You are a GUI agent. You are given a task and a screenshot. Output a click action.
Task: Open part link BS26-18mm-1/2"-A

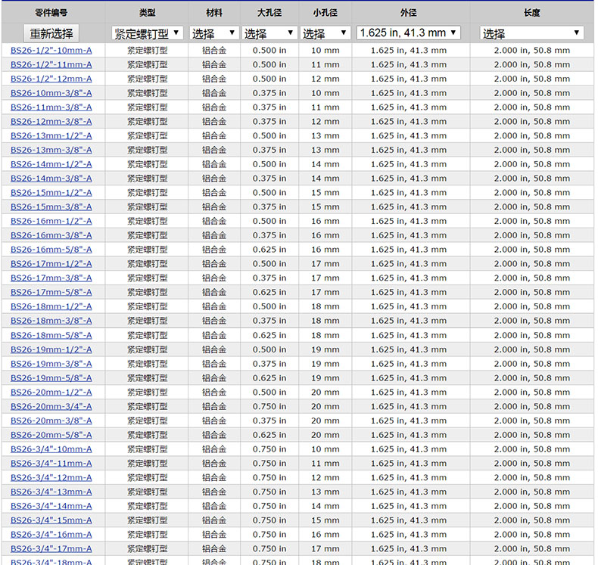point(51,307)
